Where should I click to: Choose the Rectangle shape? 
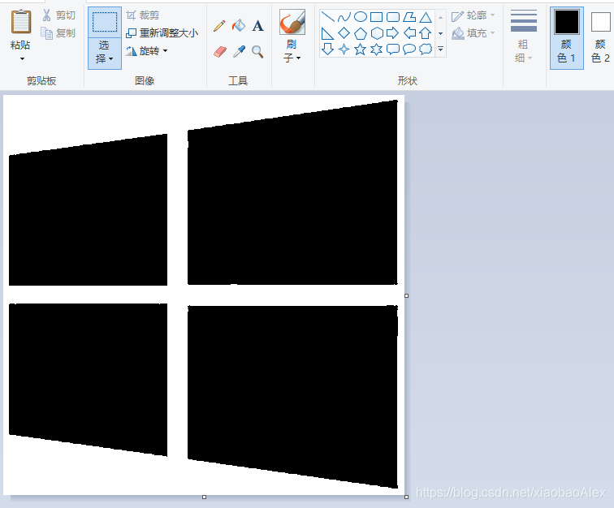[x=376, y=17]
